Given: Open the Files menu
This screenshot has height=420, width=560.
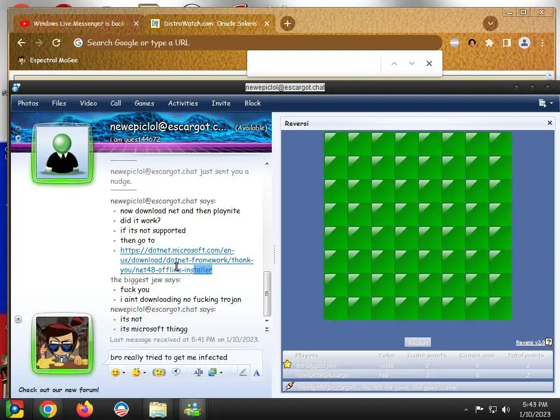Looking at the screenshot, I should tap(59, 103).
